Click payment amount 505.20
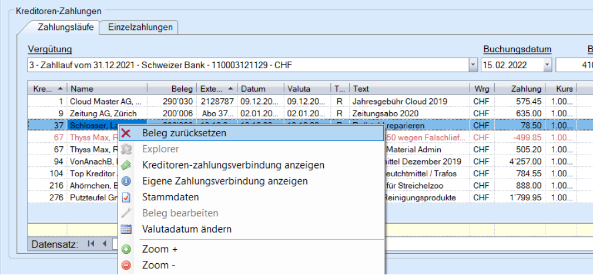The image size is (593, 275). coord(528,149)
